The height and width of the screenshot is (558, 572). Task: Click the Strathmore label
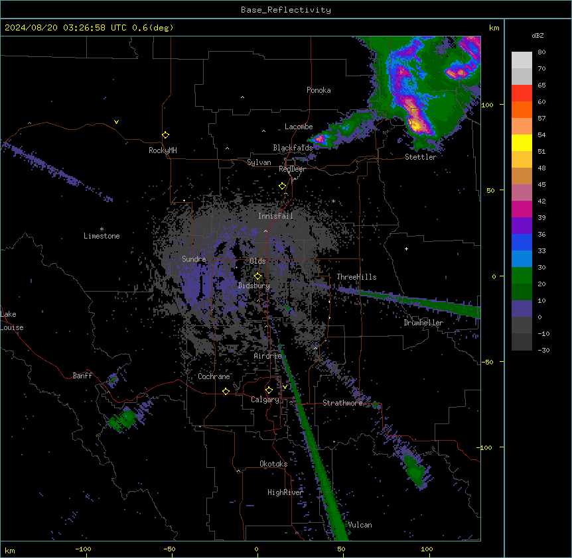(x=342, y=403)
